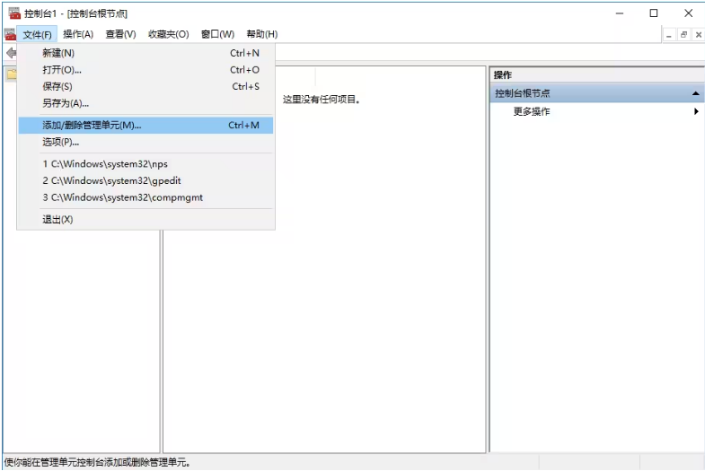The width and height of the screenshot is (705, 471).
Task: Open the 操作(A) menu
Action: tap(78, 34)
